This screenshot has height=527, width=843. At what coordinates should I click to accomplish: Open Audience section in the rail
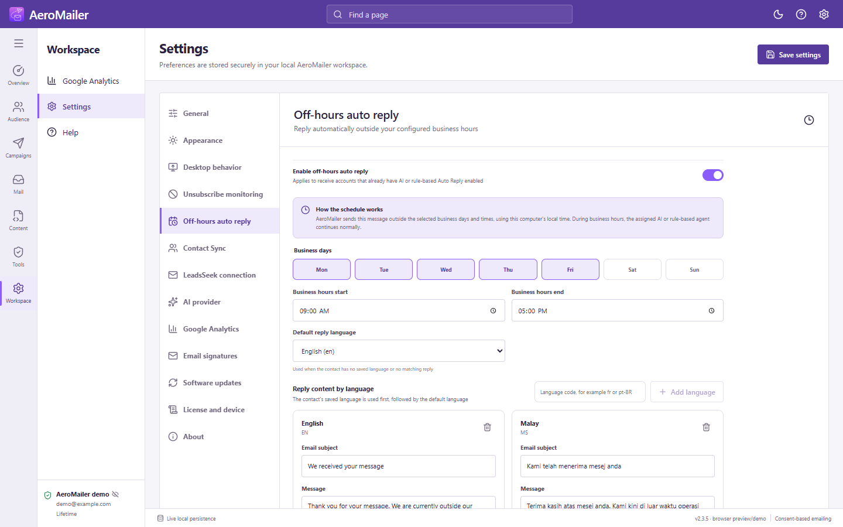[x=19, y=111]
